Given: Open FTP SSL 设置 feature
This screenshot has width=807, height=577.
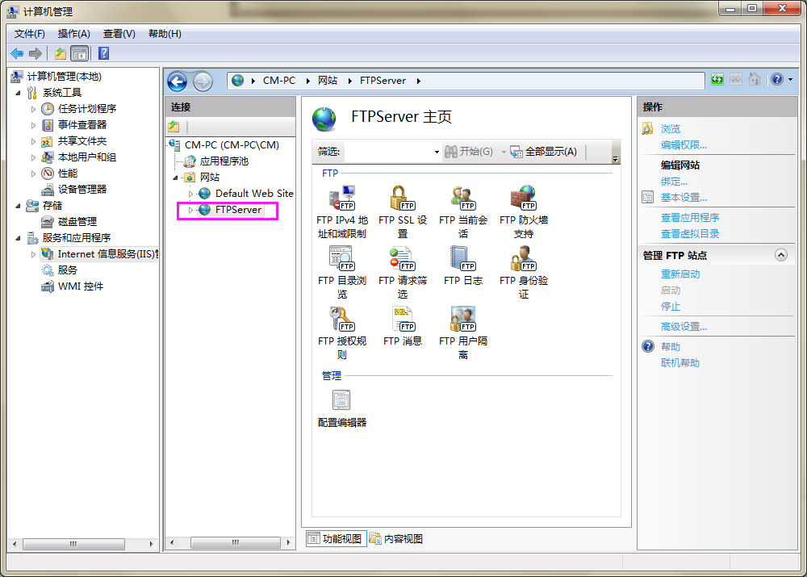Looking at the screenshot, I should tap(402, 202).
